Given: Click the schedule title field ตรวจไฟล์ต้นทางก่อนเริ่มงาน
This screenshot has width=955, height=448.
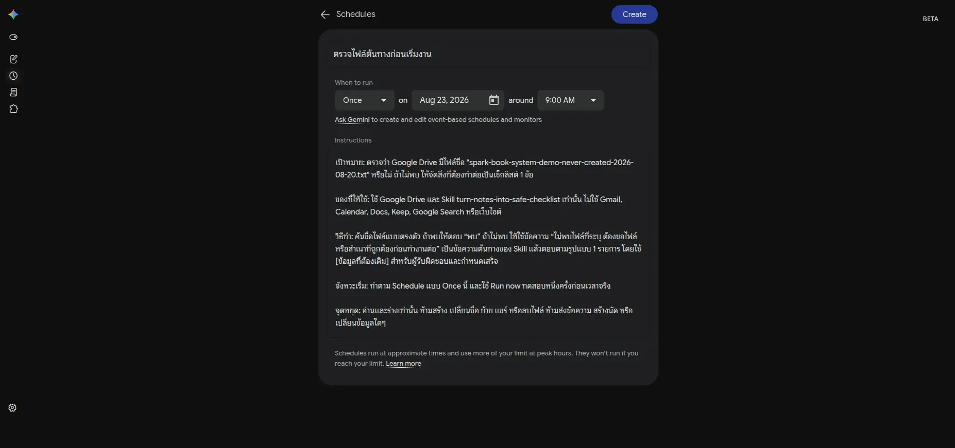Looking at the screenshot, I should (x=488, y=54).
